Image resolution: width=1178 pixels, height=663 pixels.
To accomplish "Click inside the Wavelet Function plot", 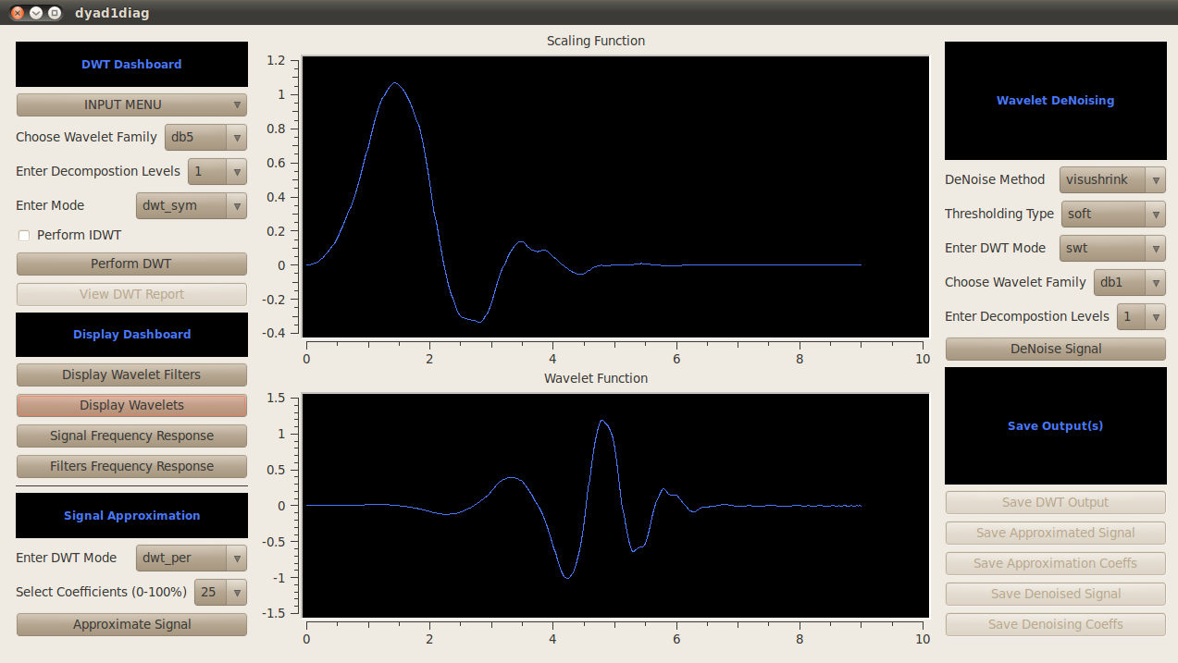I will point(615,505).
